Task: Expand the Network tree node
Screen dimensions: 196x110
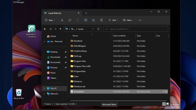Action: click(44, 94)
